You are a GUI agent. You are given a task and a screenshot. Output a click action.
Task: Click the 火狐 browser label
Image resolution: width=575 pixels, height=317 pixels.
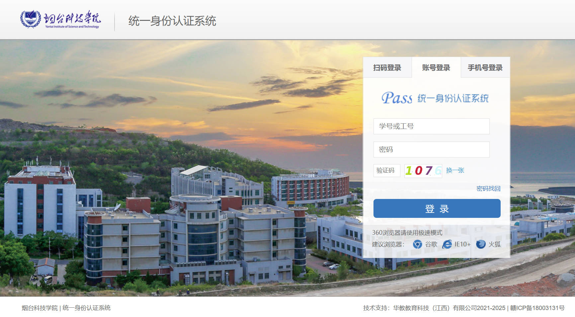coord(494,244)
